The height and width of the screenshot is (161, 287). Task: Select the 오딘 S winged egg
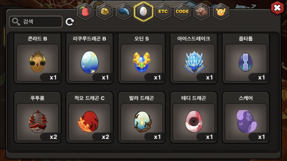(x=142, y=58)
